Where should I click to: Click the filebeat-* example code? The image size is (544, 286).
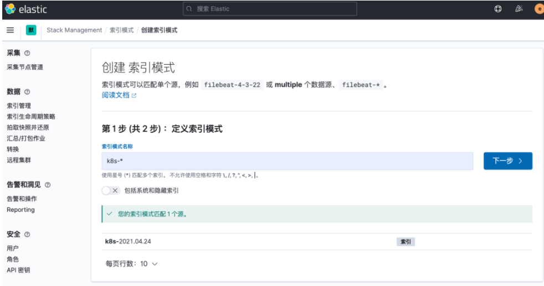[x=361, y=85]
